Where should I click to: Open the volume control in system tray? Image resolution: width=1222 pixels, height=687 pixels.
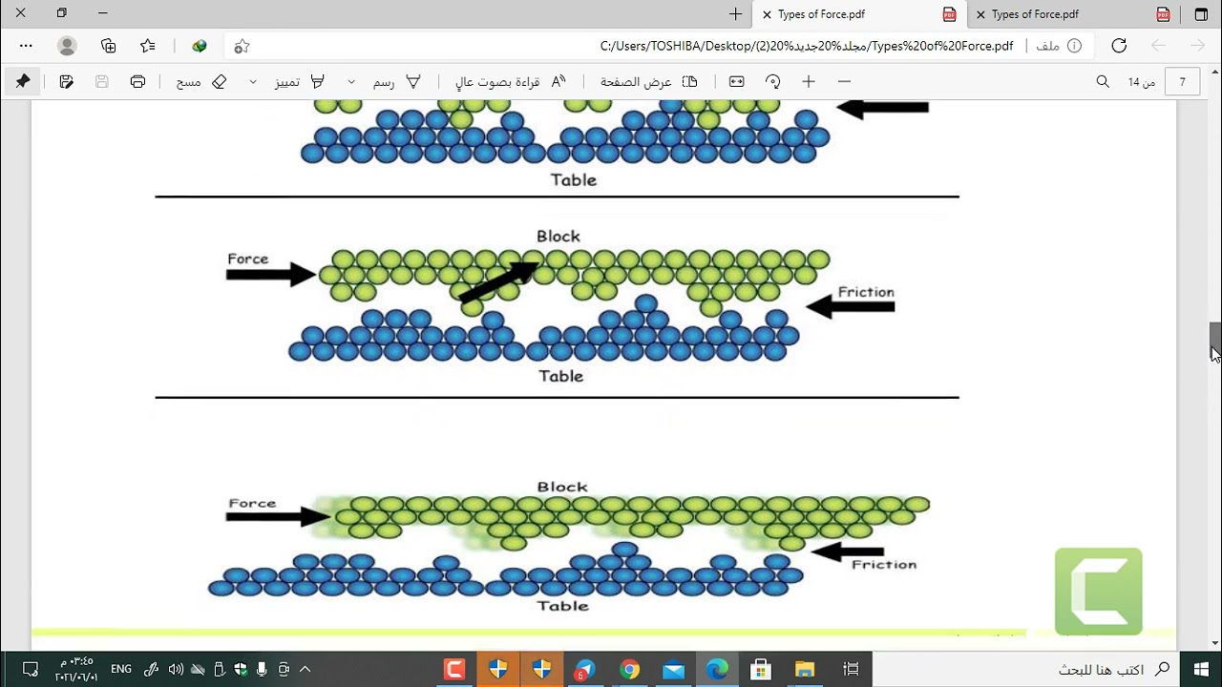(176, 669)
